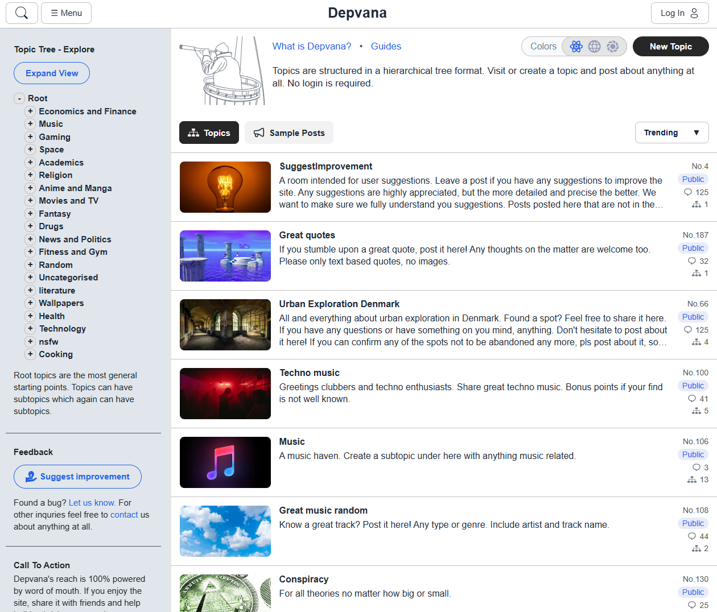The width and height of the screenshot is (717, 612).
Task: Toggle the Colors switch
Action: coord(543,46)
